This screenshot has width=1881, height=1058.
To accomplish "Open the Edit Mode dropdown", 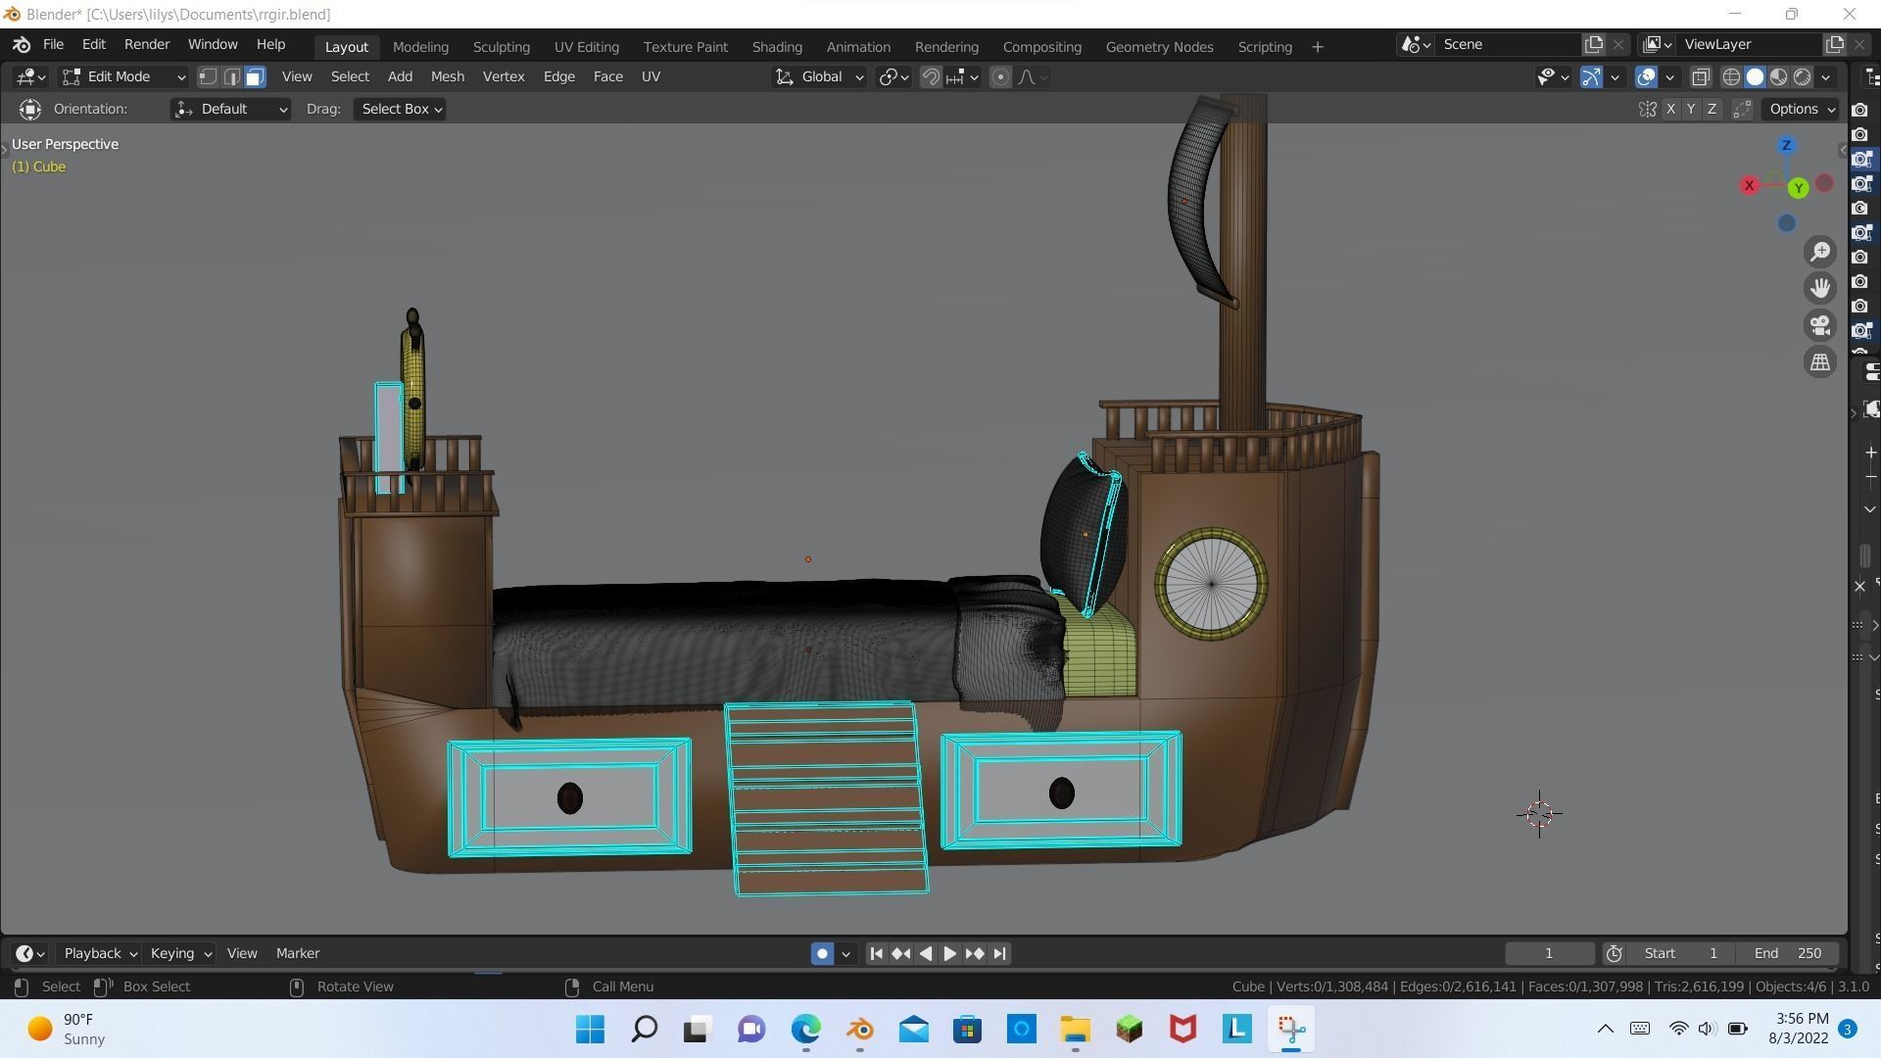I will point(122,76).
